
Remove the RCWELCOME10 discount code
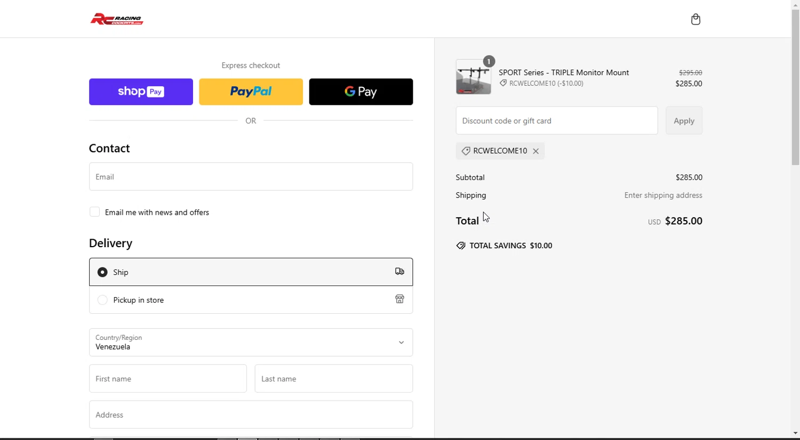coord(536,151)
